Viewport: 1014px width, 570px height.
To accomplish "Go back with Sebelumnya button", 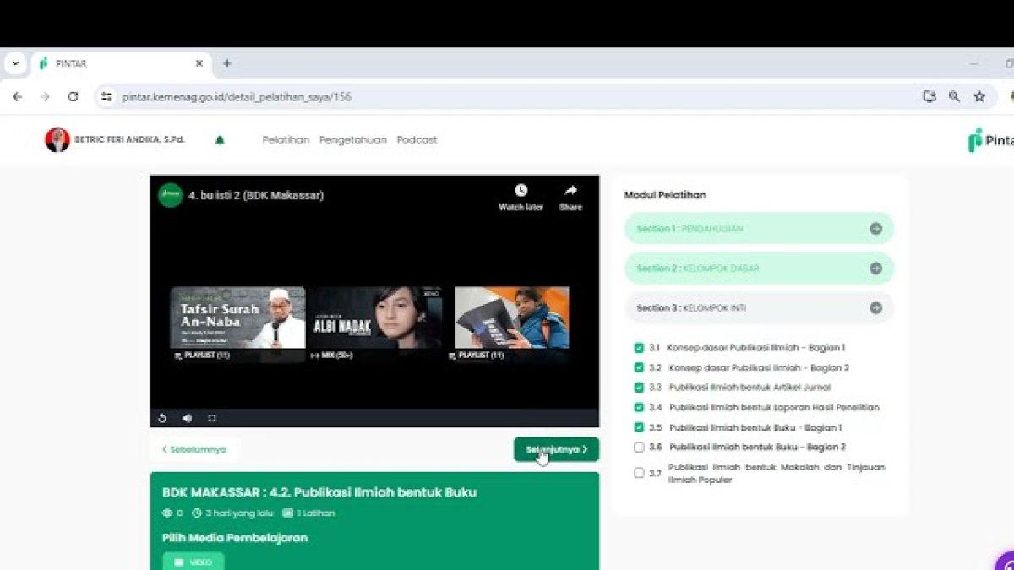I will pos(194,449).
